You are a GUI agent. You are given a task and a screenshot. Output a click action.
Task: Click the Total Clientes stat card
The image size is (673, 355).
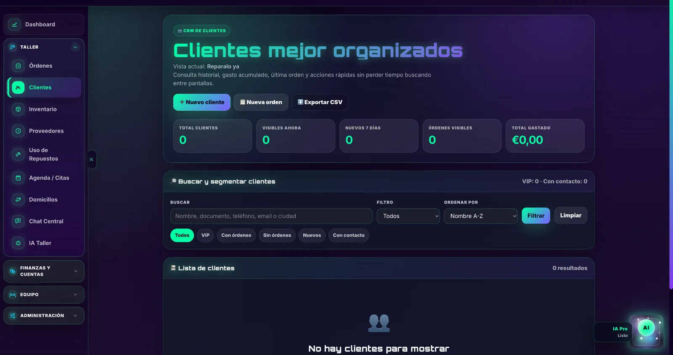point(212,136)
